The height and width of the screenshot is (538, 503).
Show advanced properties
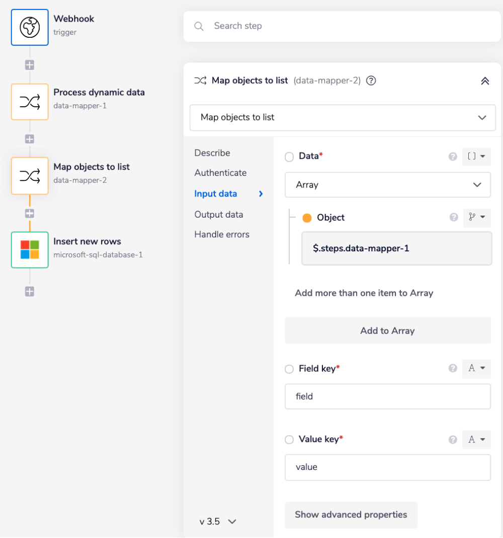tap(351, 515)
